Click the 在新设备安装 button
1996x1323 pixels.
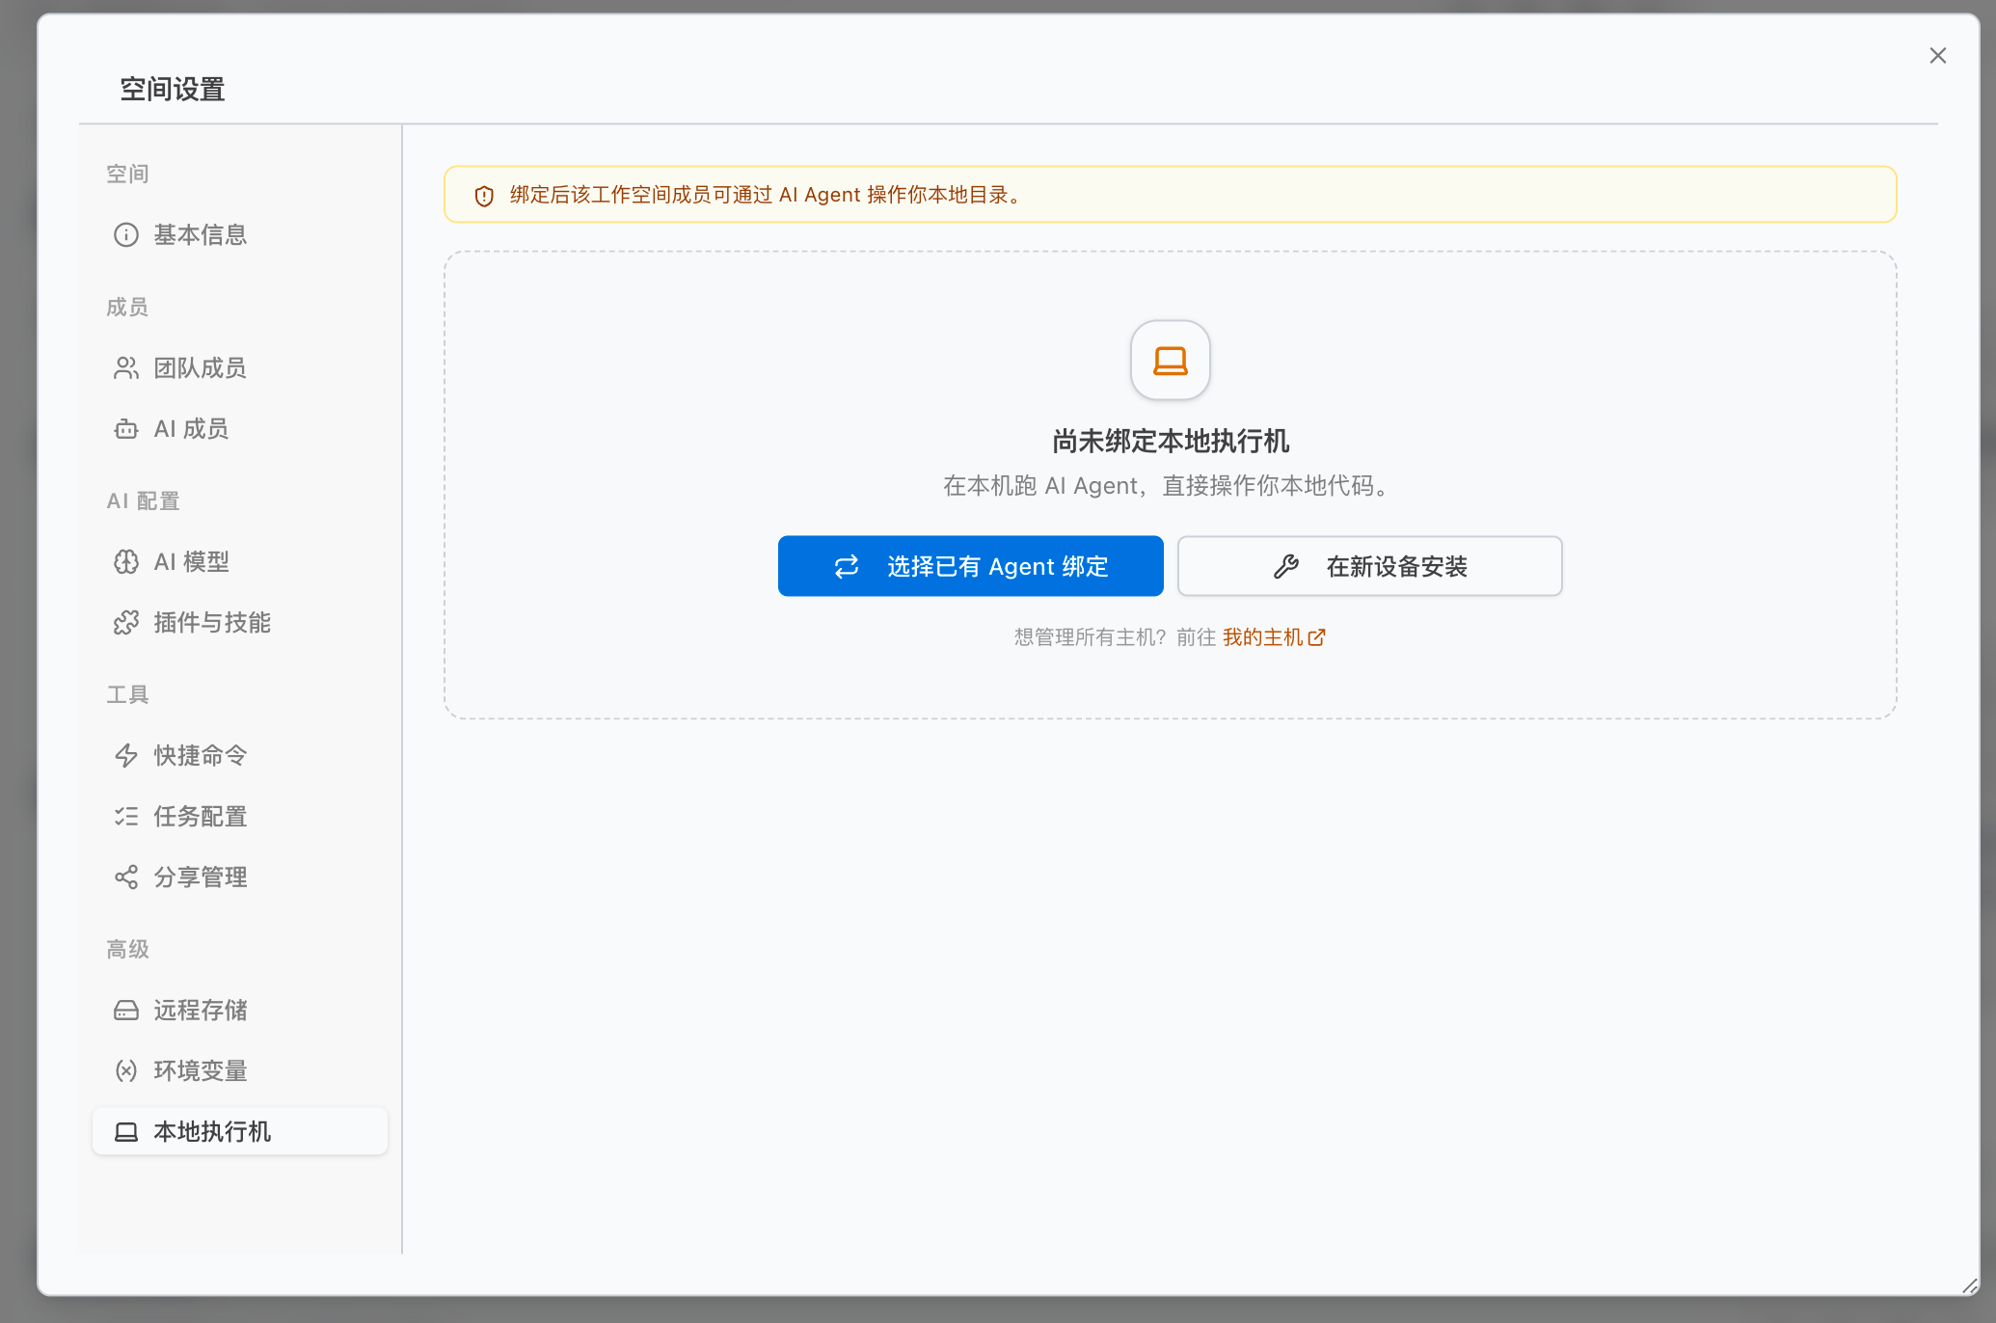click(1369, 566)
